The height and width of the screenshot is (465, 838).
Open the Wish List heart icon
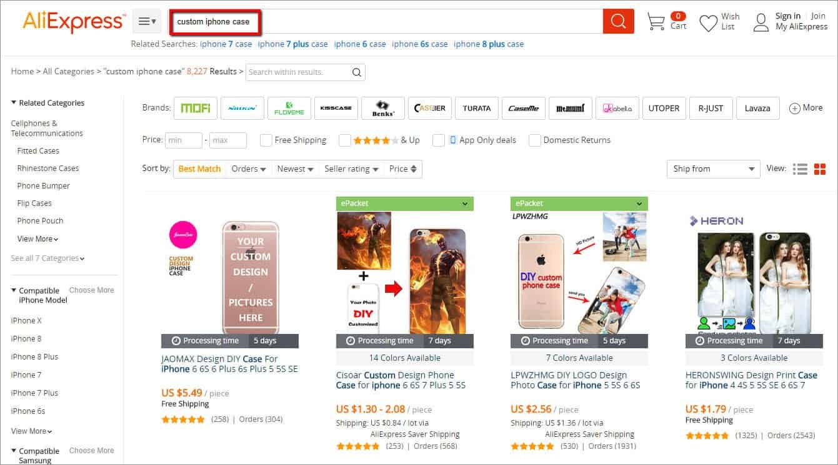point(709,21)
